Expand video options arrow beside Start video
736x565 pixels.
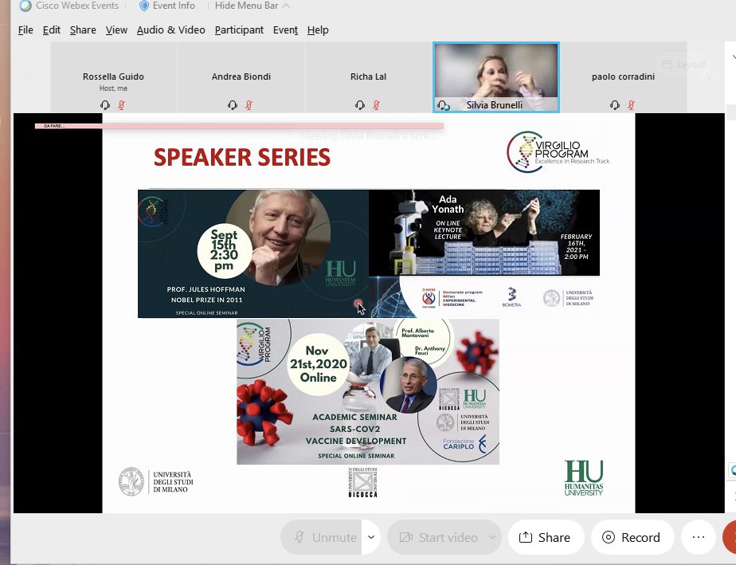(x=492, y=537)
